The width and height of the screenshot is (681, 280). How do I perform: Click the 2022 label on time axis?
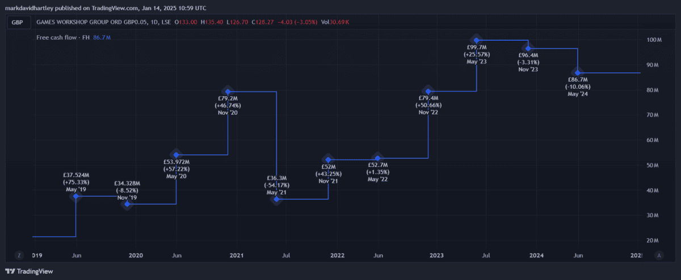pyautogui.click(x=337, y=256)
